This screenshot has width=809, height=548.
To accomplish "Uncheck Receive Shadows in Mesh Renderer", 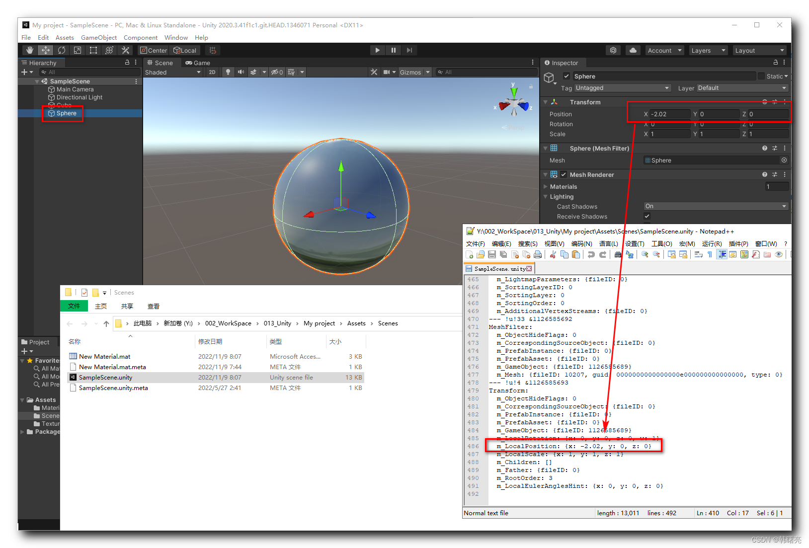I will (x=647, y=216).
